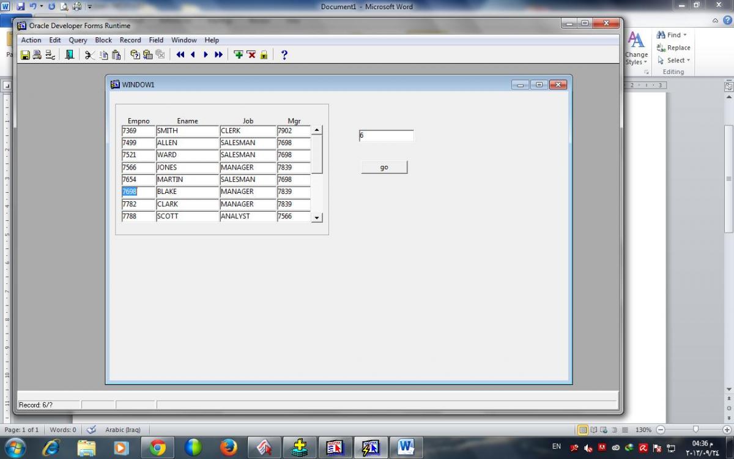Viewport: 734px width, 459px height.
Task: Open the Record menu
Action: [x=130, y=40]
